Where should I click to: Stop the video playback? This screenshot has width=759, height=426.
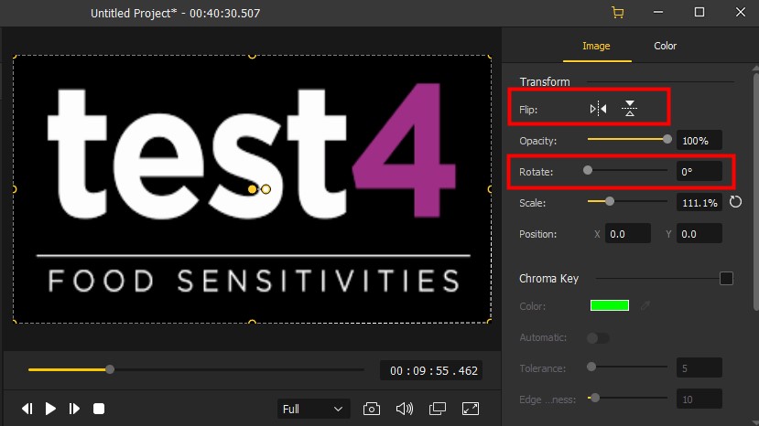click(x=100, y=409)
